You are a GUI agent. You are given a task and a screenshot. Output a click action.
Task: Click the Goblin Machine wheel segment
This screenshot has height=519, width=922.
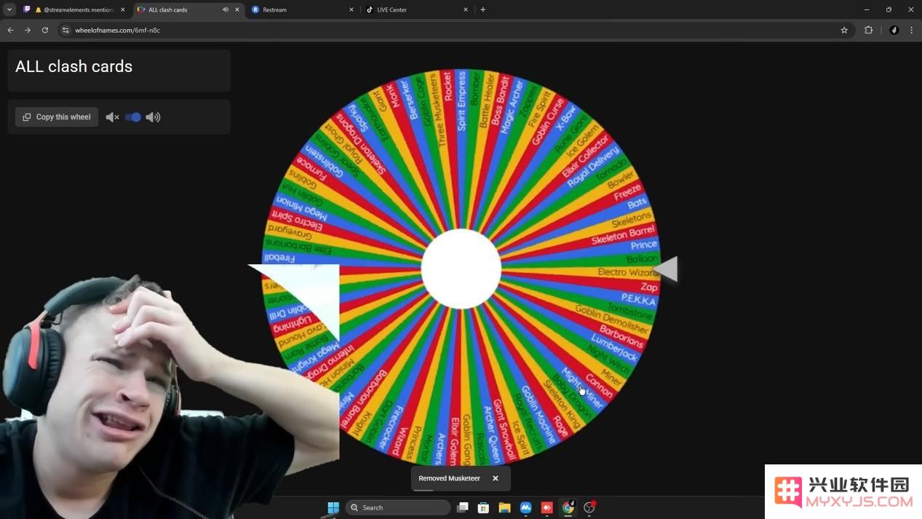(x=539, y=414)
